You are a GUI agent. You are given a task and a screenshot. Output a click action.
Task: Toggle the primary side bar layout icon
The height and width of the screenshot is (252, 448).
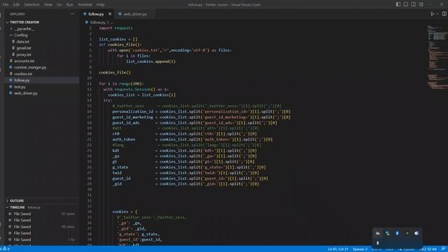click(x=398, y=4)
